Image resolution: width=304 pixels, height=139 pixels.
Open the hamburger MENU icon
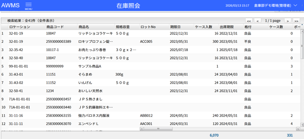(29, 6)
